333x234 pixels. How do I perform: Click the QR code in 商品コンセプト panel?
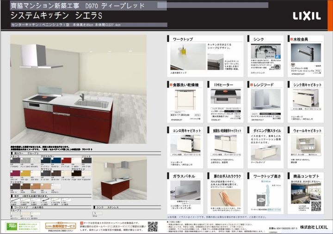point(316,205)
